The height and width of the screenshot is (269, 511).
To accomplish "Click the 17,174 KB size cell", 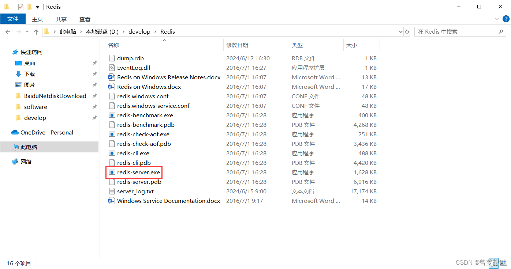I will (363, 191).
